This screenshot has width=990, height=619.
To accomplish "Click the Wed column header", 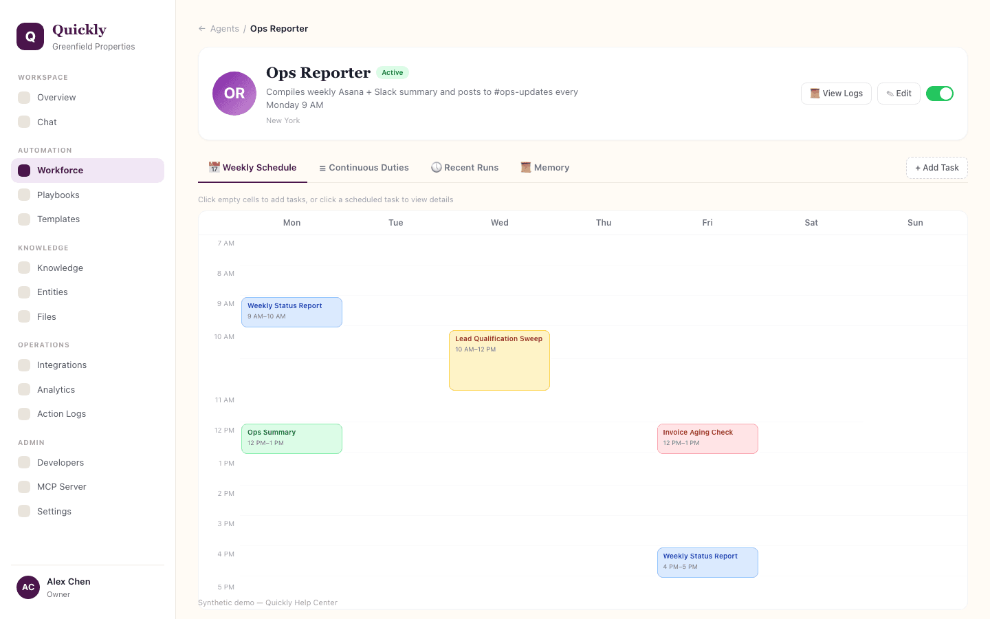I will 500,223.
